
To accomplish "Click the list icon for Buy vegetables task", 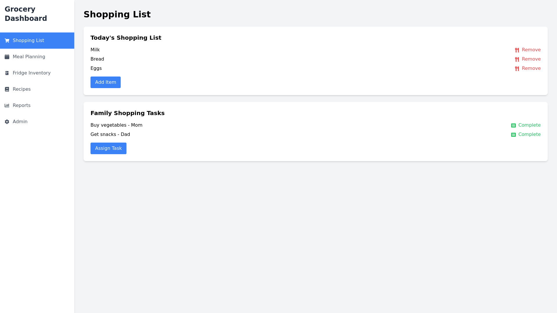I will pos(513,125).
